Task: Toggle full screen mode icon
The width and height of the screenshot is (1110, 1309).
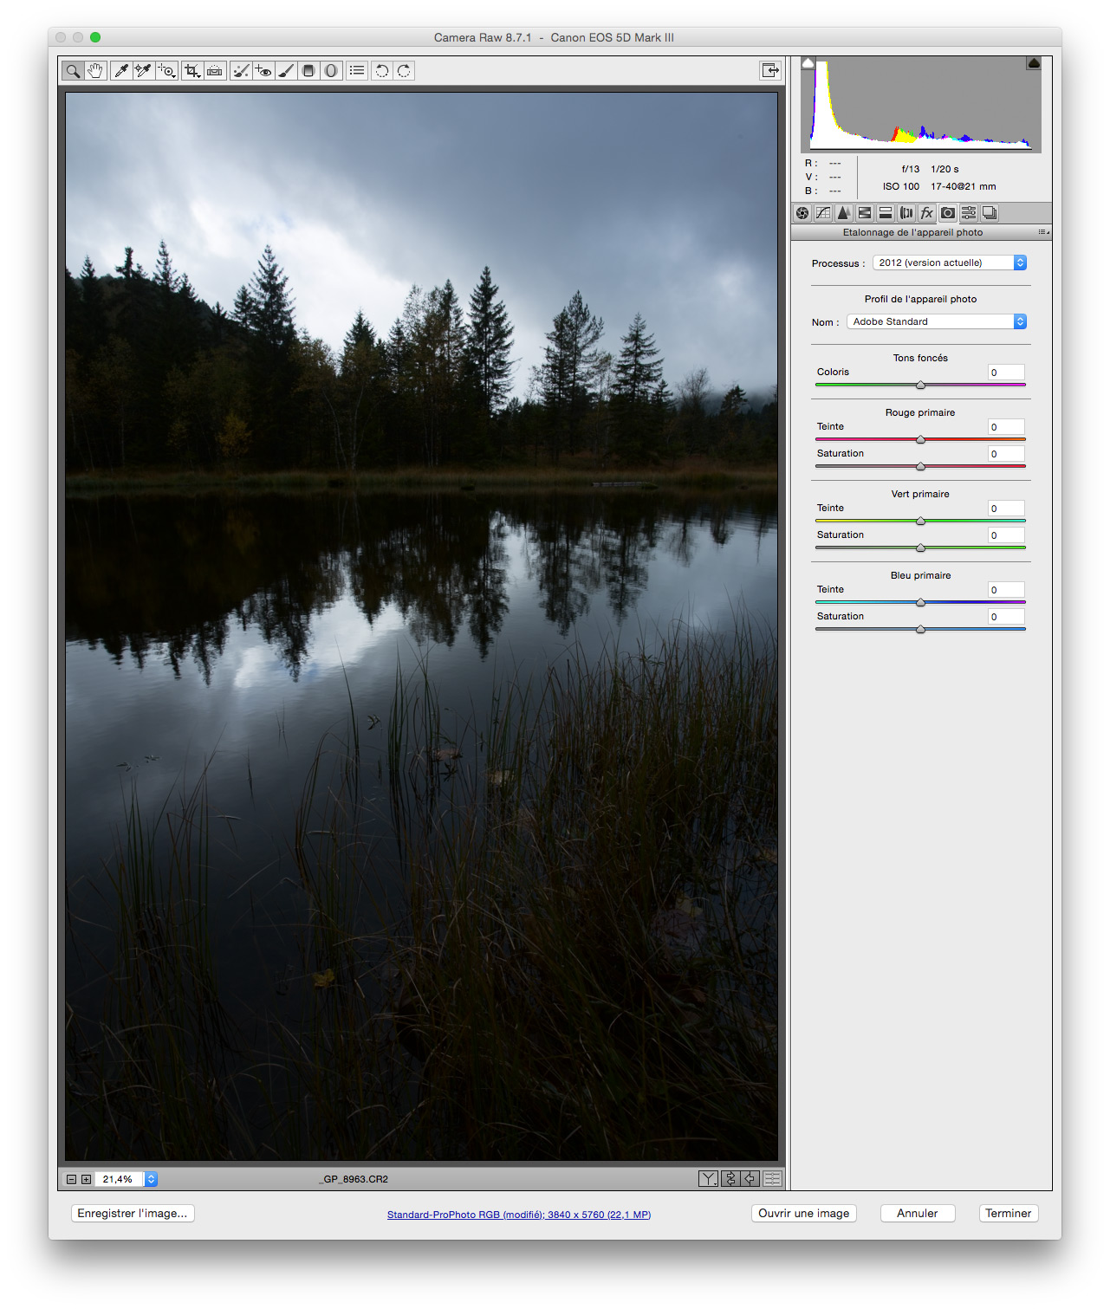Action: (x=770, y=71)
